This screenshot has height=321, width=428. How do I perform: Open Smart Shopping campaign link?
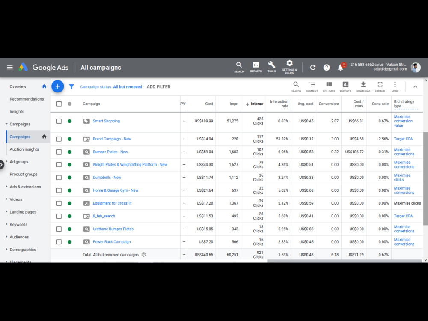click(x=106, y=121)
